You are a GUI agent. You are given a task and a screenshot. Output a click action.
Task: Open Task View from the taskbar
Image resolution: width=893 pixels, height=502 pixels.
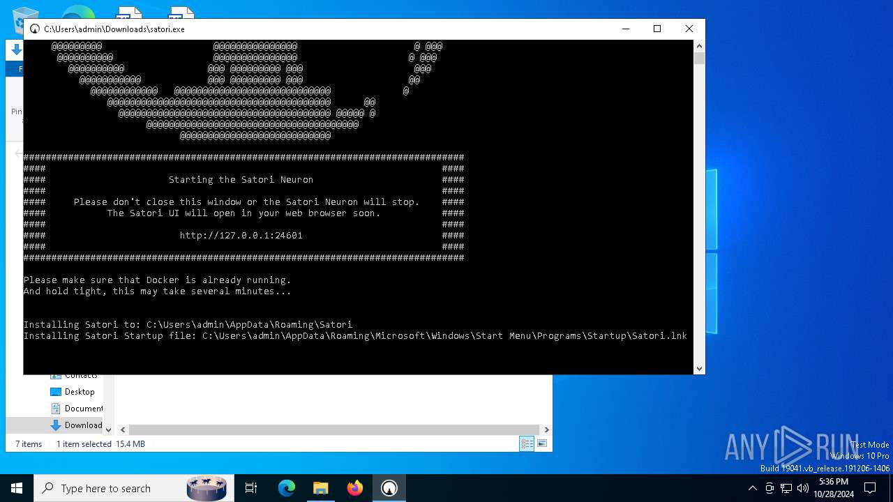[251, 488]
